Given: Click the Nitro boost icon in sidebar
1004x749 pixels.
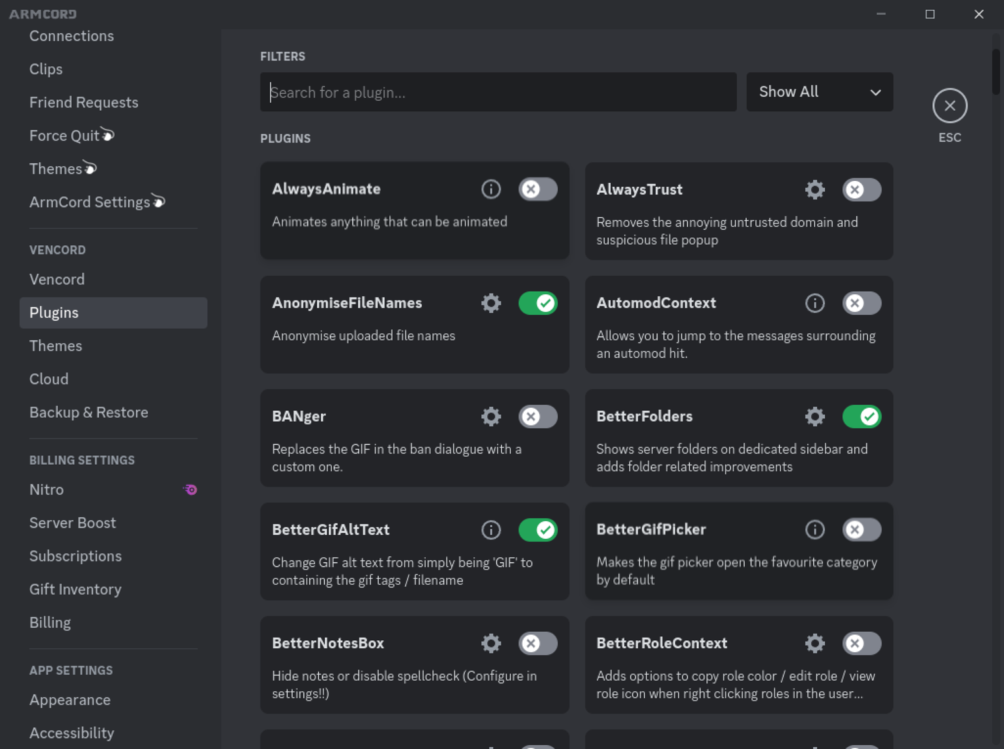Looking at the screenshot, I should (190, 489).
